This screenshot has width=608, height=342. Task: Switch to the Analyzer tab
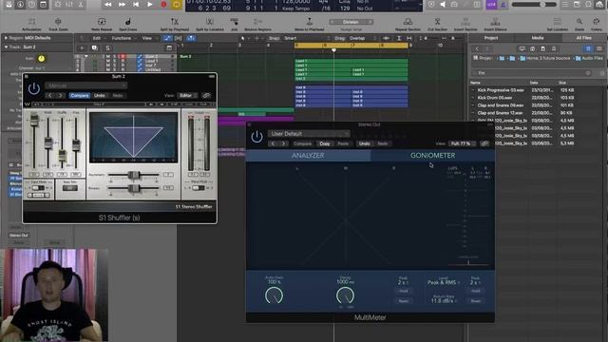[308, 156]
